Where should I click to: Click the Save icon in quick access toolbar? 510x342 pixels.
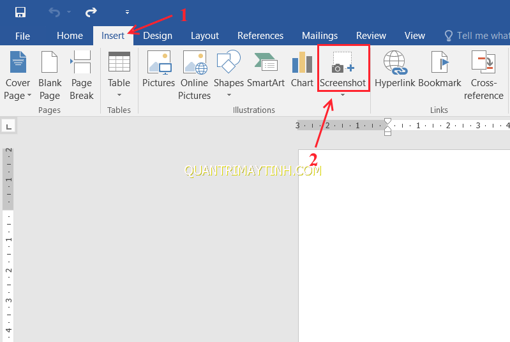20,12
